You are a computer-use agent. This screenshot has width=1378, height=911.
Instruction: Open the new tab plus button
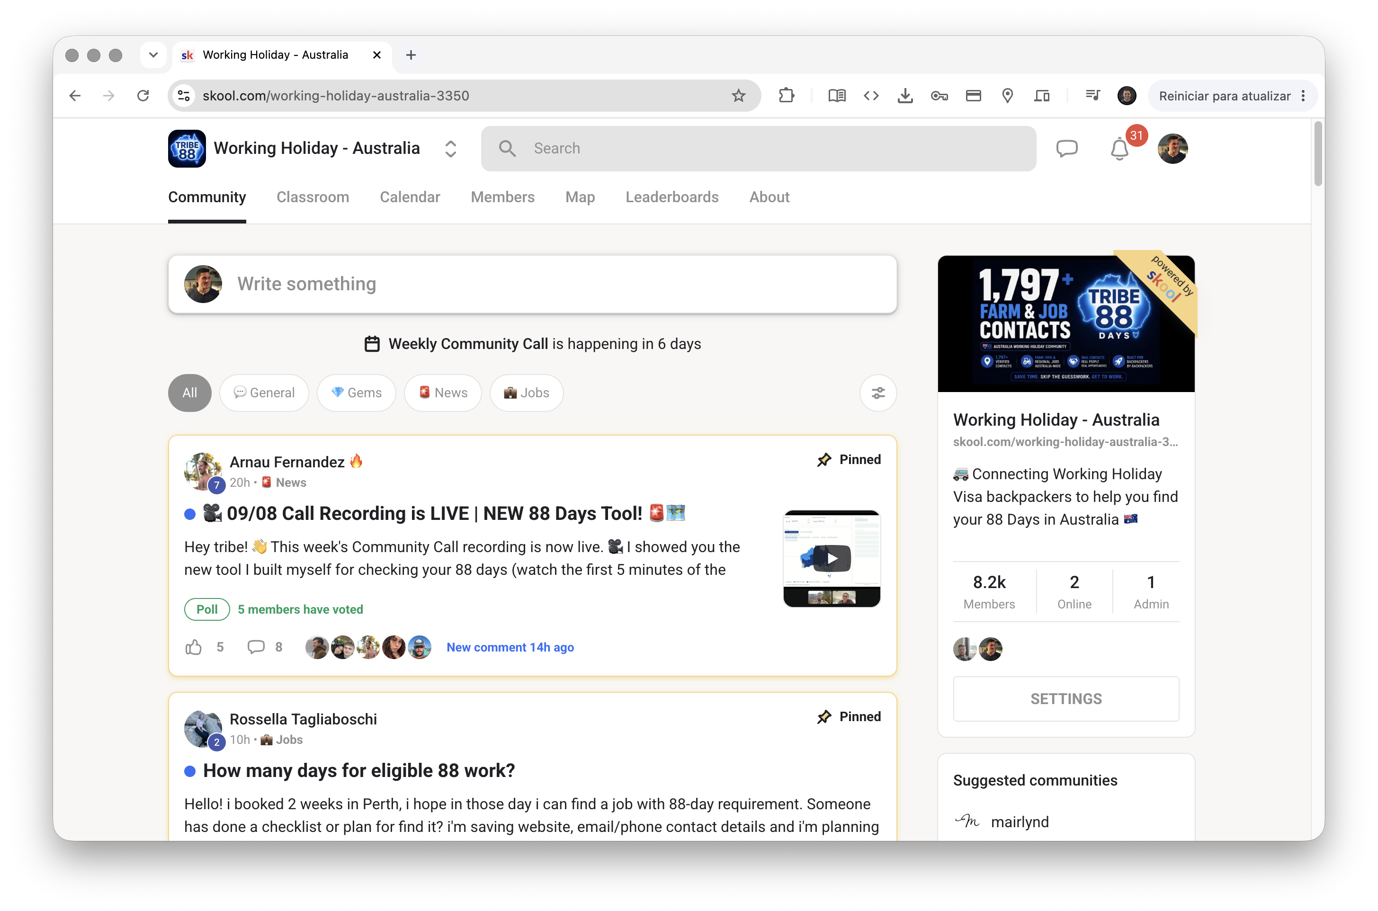pos(411,55)
